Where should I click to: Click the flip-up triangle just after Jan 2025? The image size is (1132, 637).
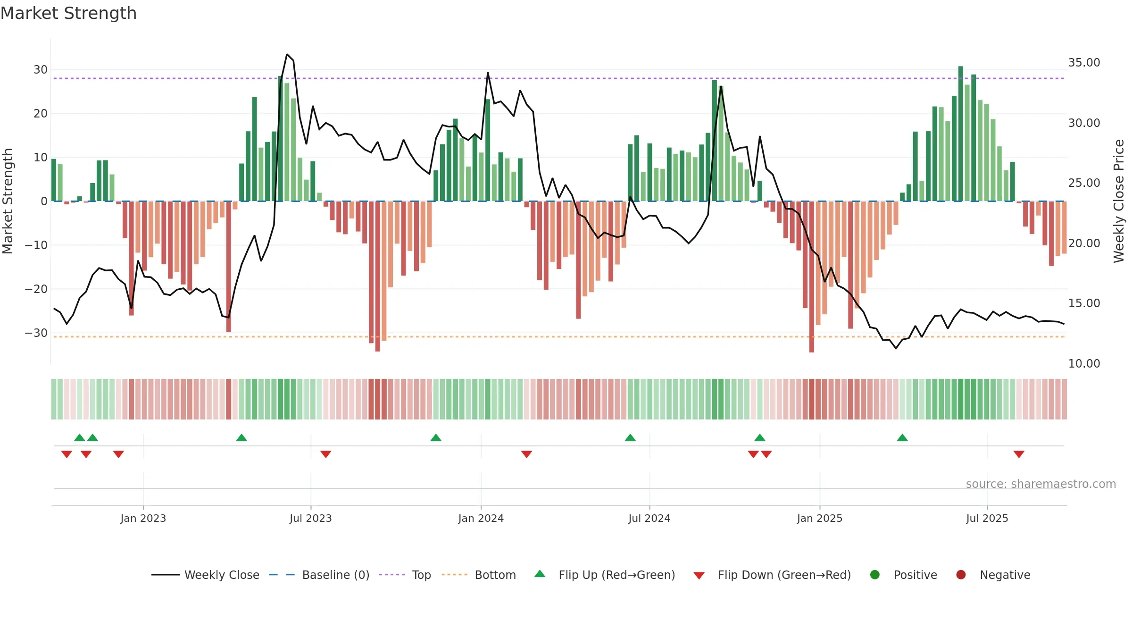click(x=902, y=437)
